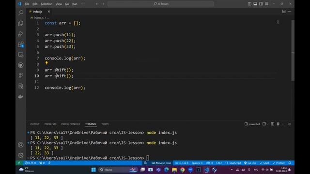The image size is (310, 174).
Task: Switch to the PORTS tab
Action: 105,124
